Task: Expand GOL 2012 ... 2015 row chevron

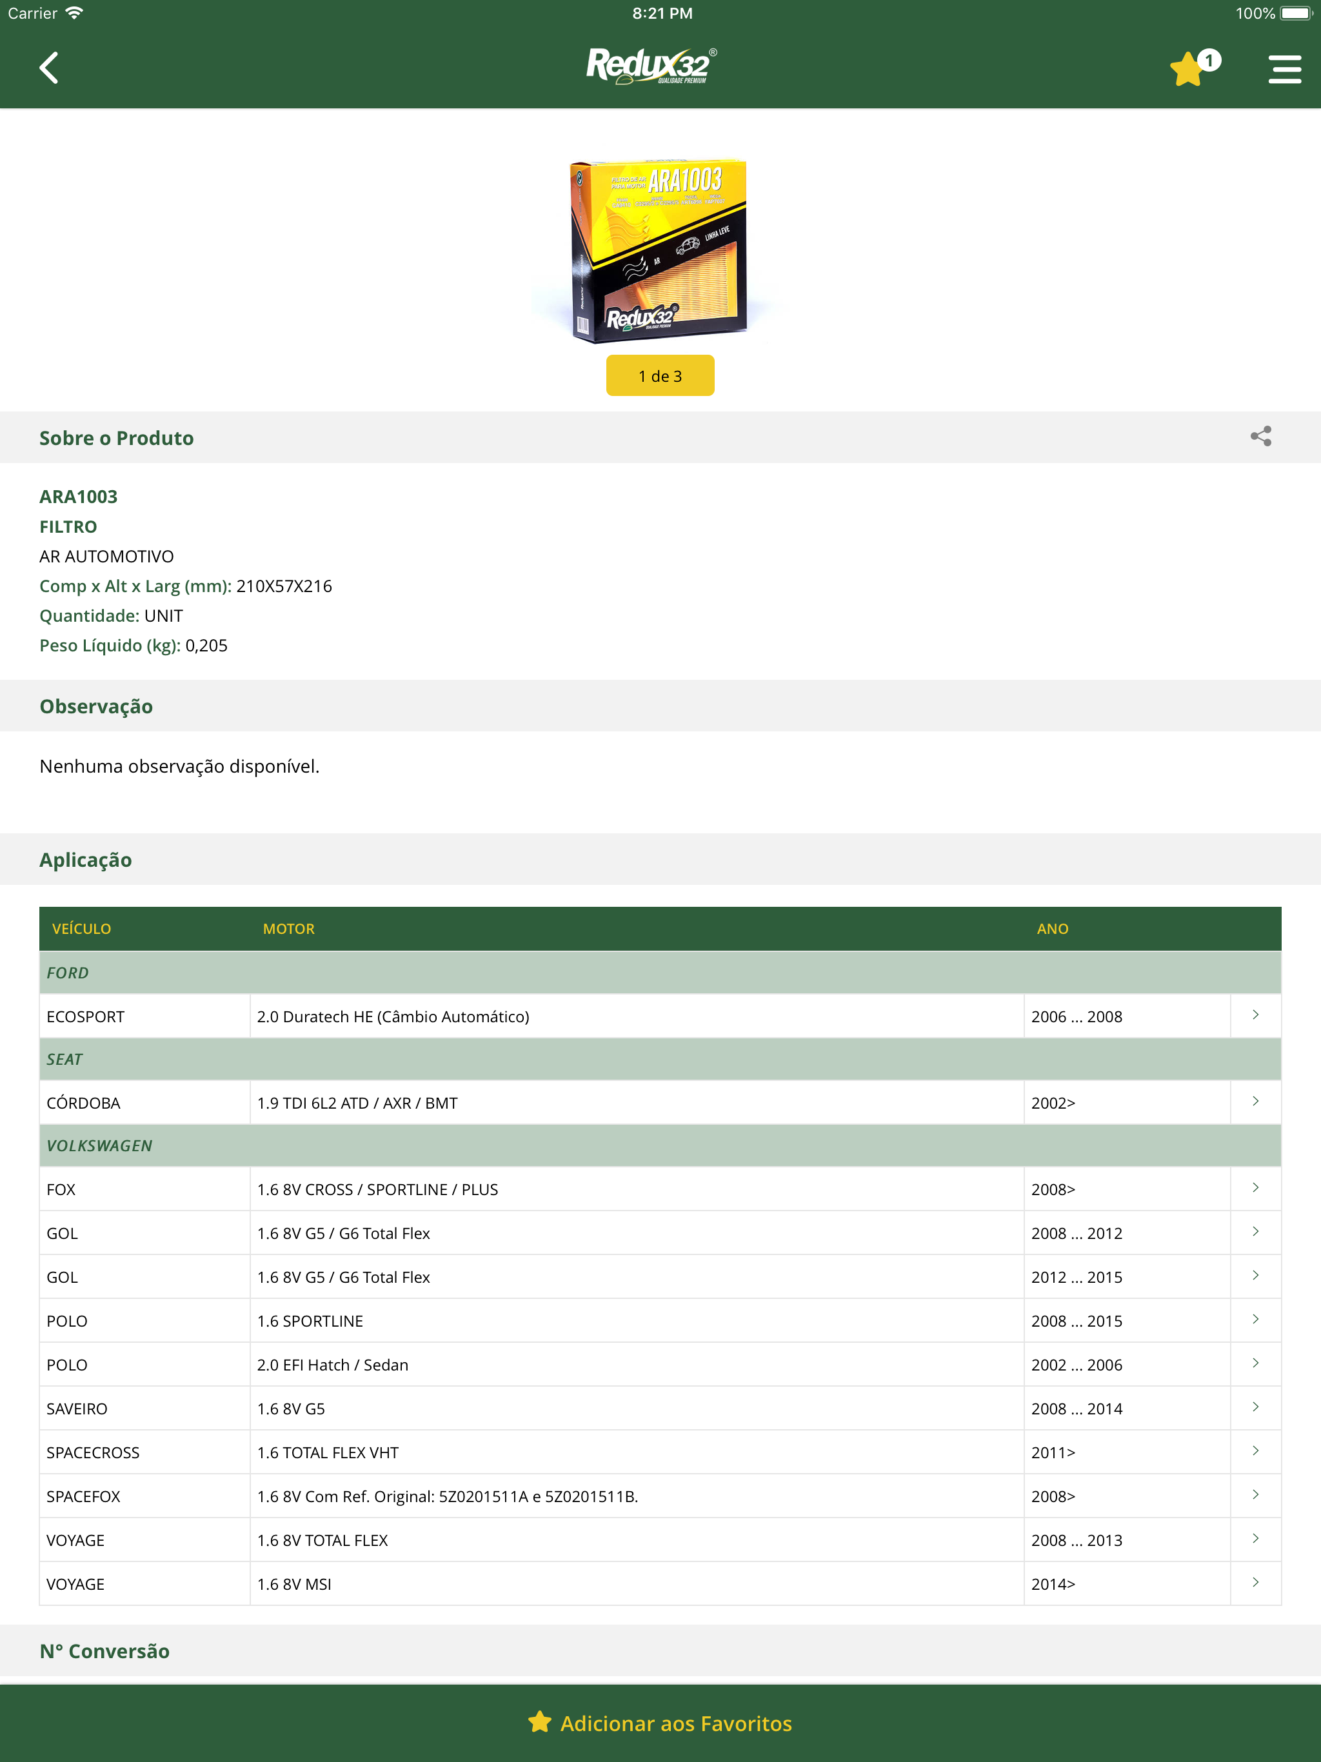Action: point(1256,1275)
